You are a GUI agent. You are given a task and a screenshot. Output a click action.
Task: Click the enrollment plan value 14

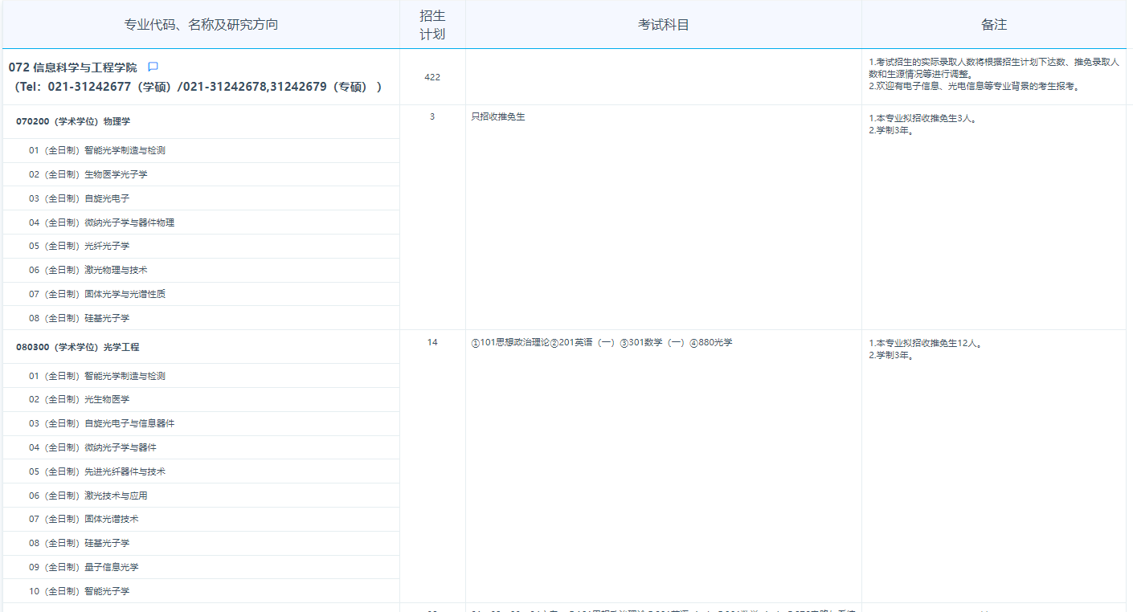432,342
